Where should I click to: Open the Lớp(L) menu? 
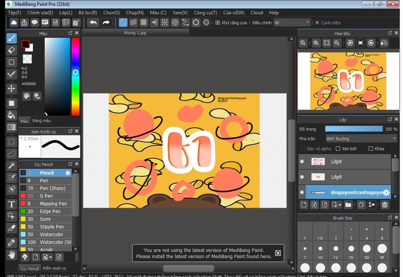pos(66,13)
